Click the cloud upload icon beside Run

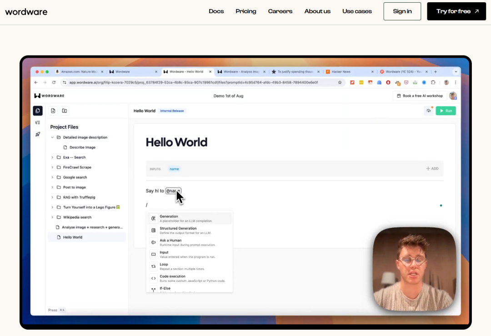point(428,111)
